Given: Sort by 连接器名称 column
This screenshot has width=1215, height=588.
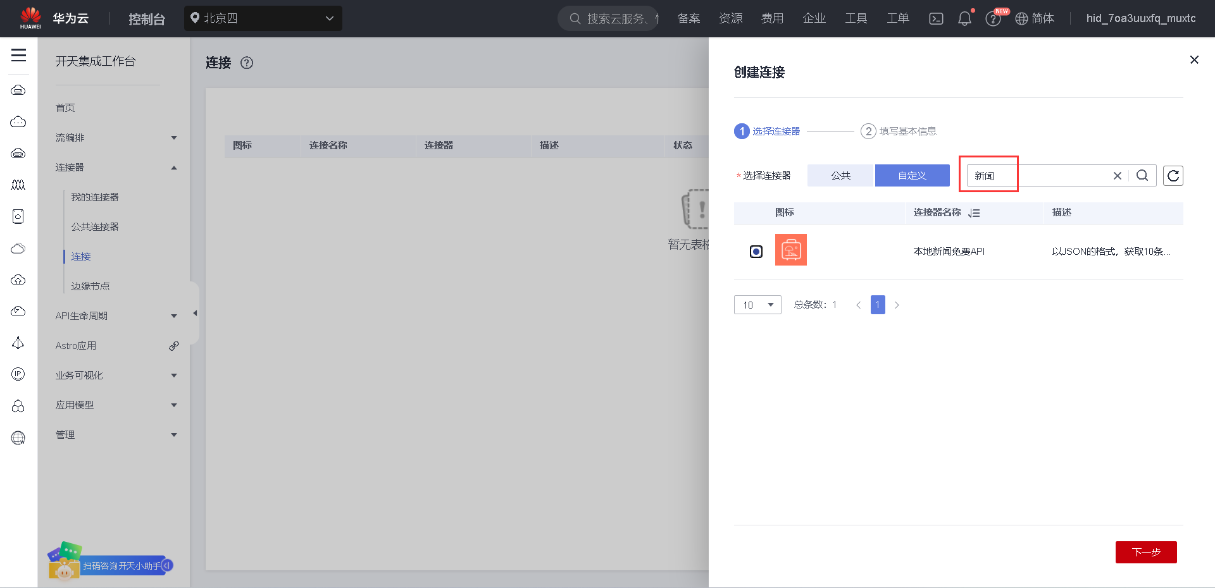Looking at the screenshot, I should click(x=975, y=213).
